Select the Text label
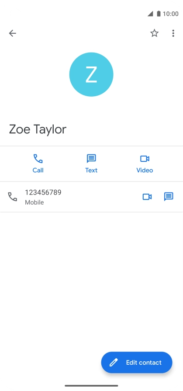Image resolution: width=183 pixels, height=391 pixels. click(x=91, y=170)
